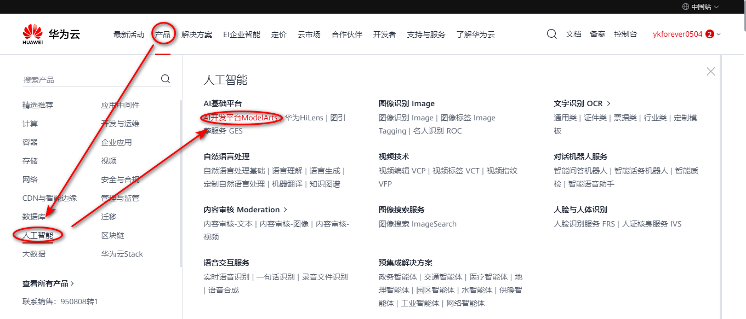Expand 文字识别 OCR chevron heading
The height and width of the screenshot is (319, 746).
pos(582,103)
